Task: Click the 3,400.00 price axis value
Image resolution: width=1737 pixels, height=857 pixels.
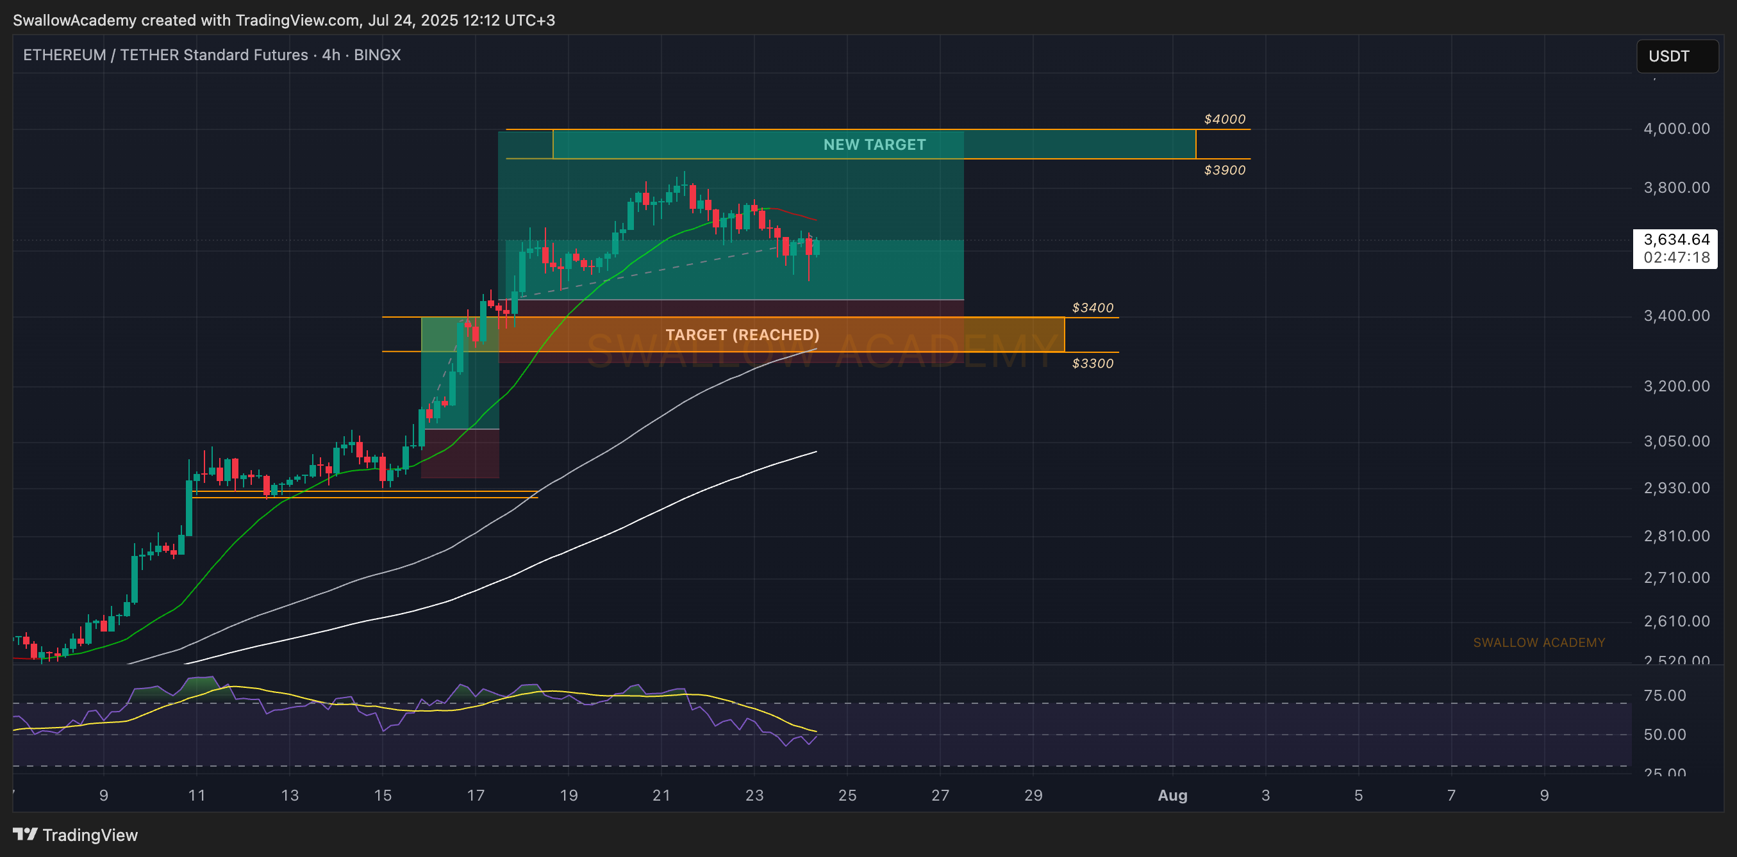Action: point(1676,315)
